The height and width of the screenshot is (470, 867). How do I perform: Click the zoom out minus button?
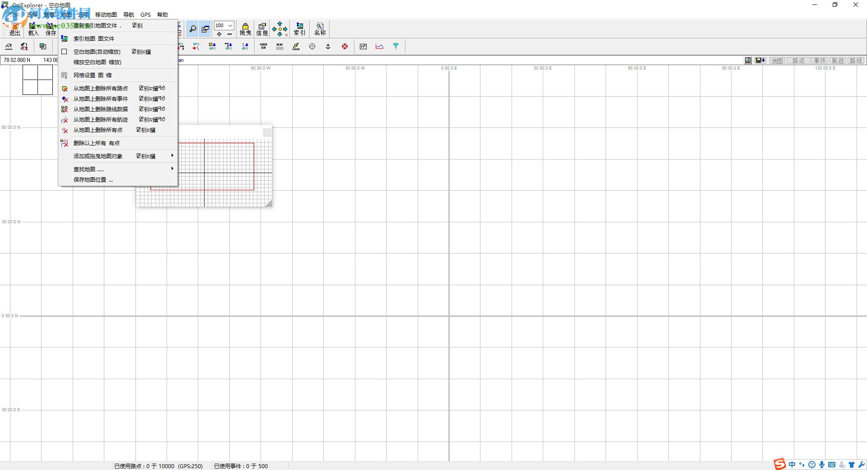click(x=229, y=34)
